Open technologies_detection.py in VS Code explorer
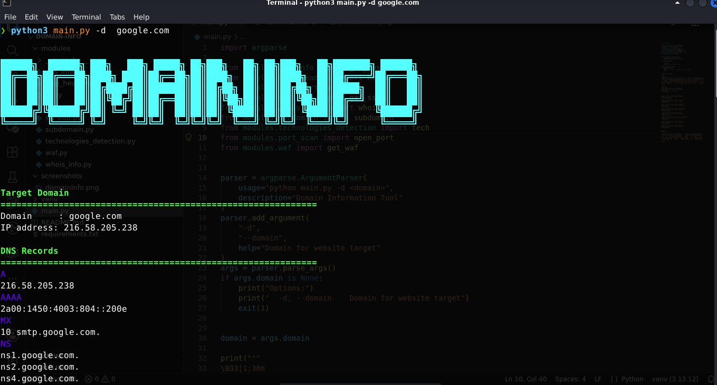 click(x=90, y=141)
